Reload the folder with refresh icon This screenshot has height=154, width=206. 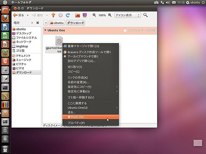pos(68,15)
